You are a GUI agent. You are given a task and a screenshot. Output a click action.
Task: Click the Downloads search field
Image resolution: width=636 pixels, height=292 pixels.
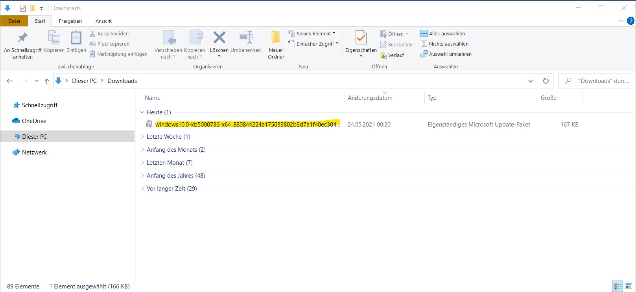click(x=595, y=81)
